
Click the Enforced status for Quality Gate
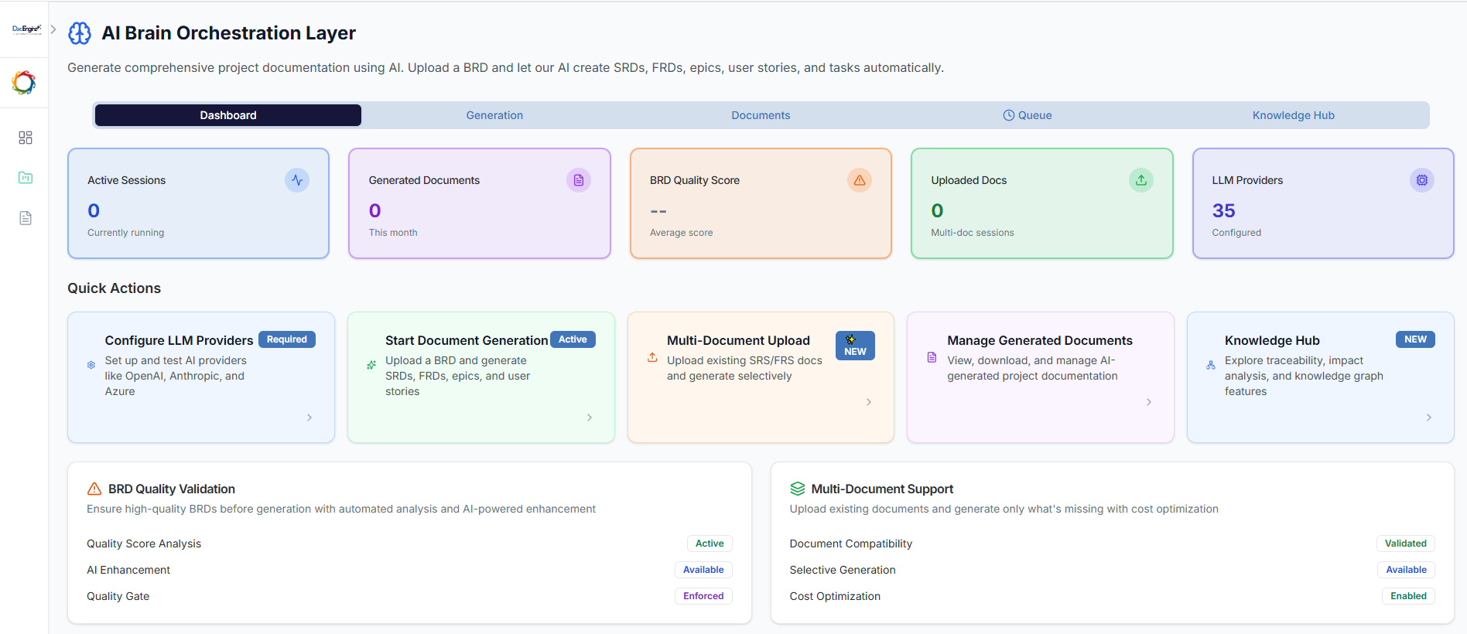point(703,596)
